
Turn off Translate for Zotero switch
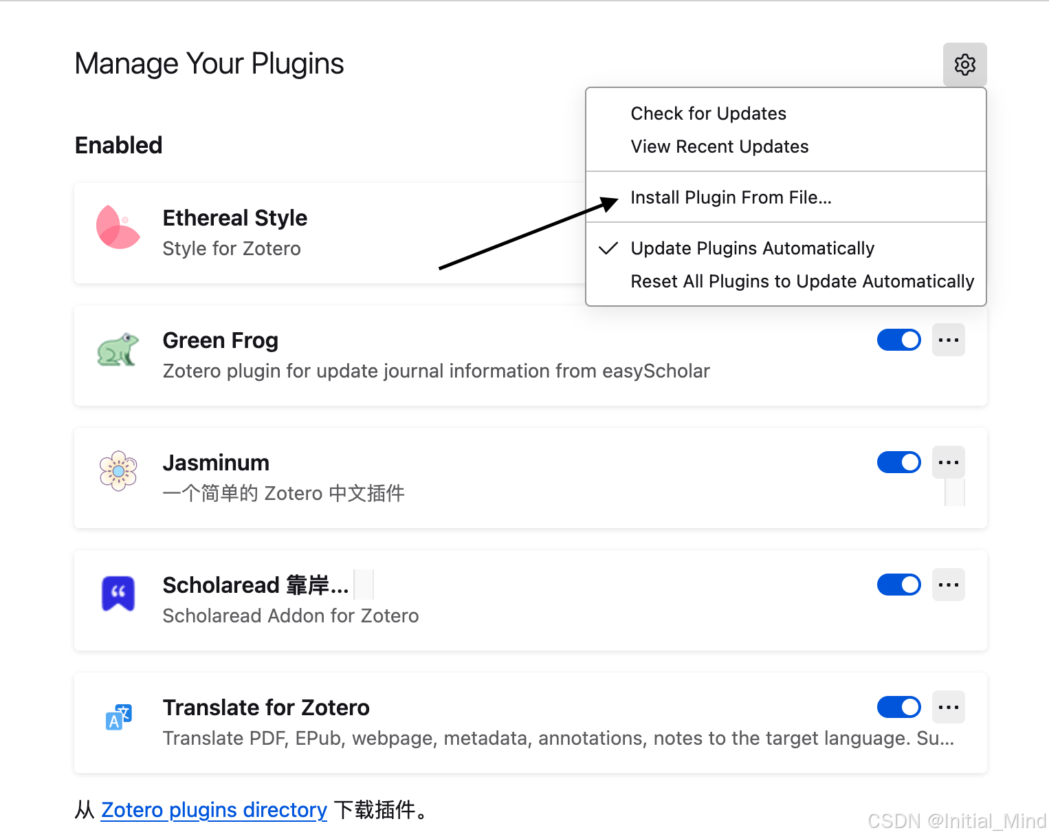pyautogui.click(x=898, y=707)
